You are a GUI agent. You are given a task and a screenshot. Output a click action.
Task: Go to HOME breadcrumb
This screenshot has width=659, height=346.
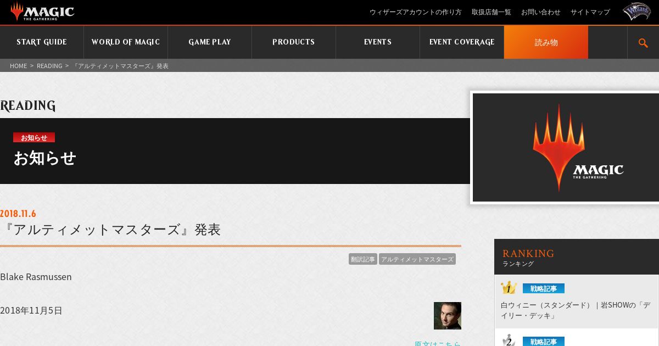pos(18,66)
